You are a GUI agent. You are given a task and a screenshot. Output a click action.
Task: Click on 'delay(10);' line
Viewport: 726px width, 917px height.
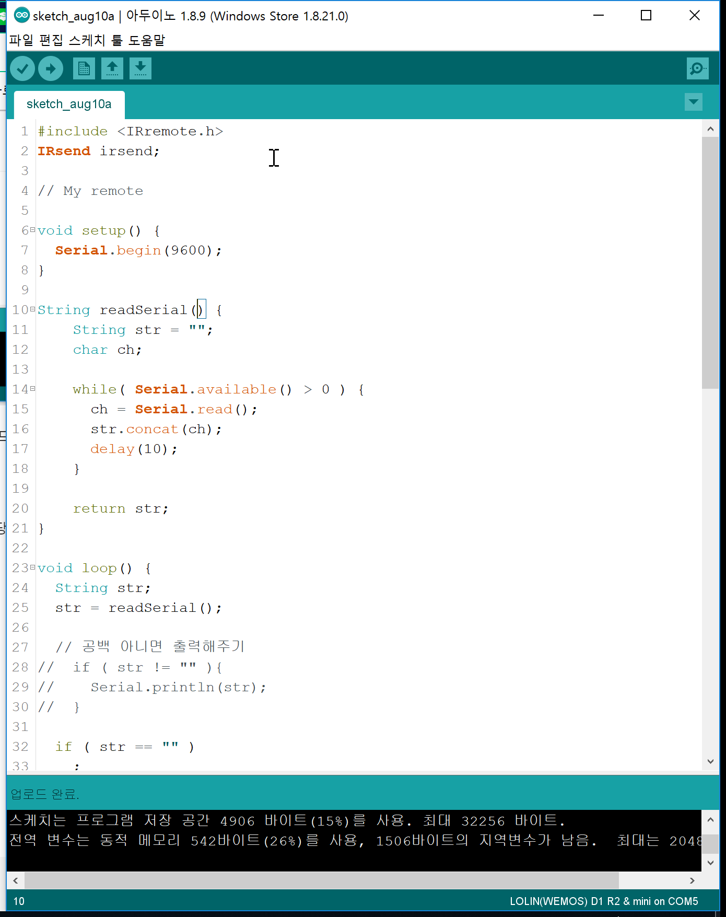pyautogui.click(x=134, y=449)
